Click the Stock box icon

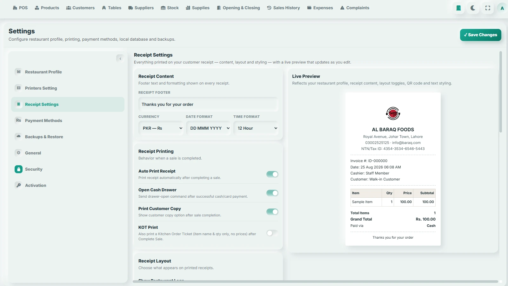tap(163, 8)
